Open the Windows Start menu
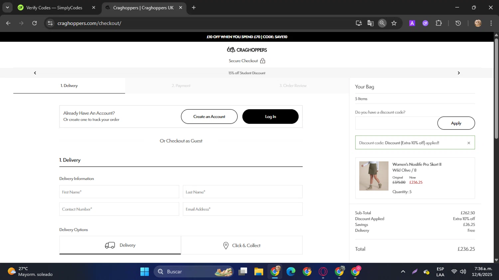 (145, 272)
